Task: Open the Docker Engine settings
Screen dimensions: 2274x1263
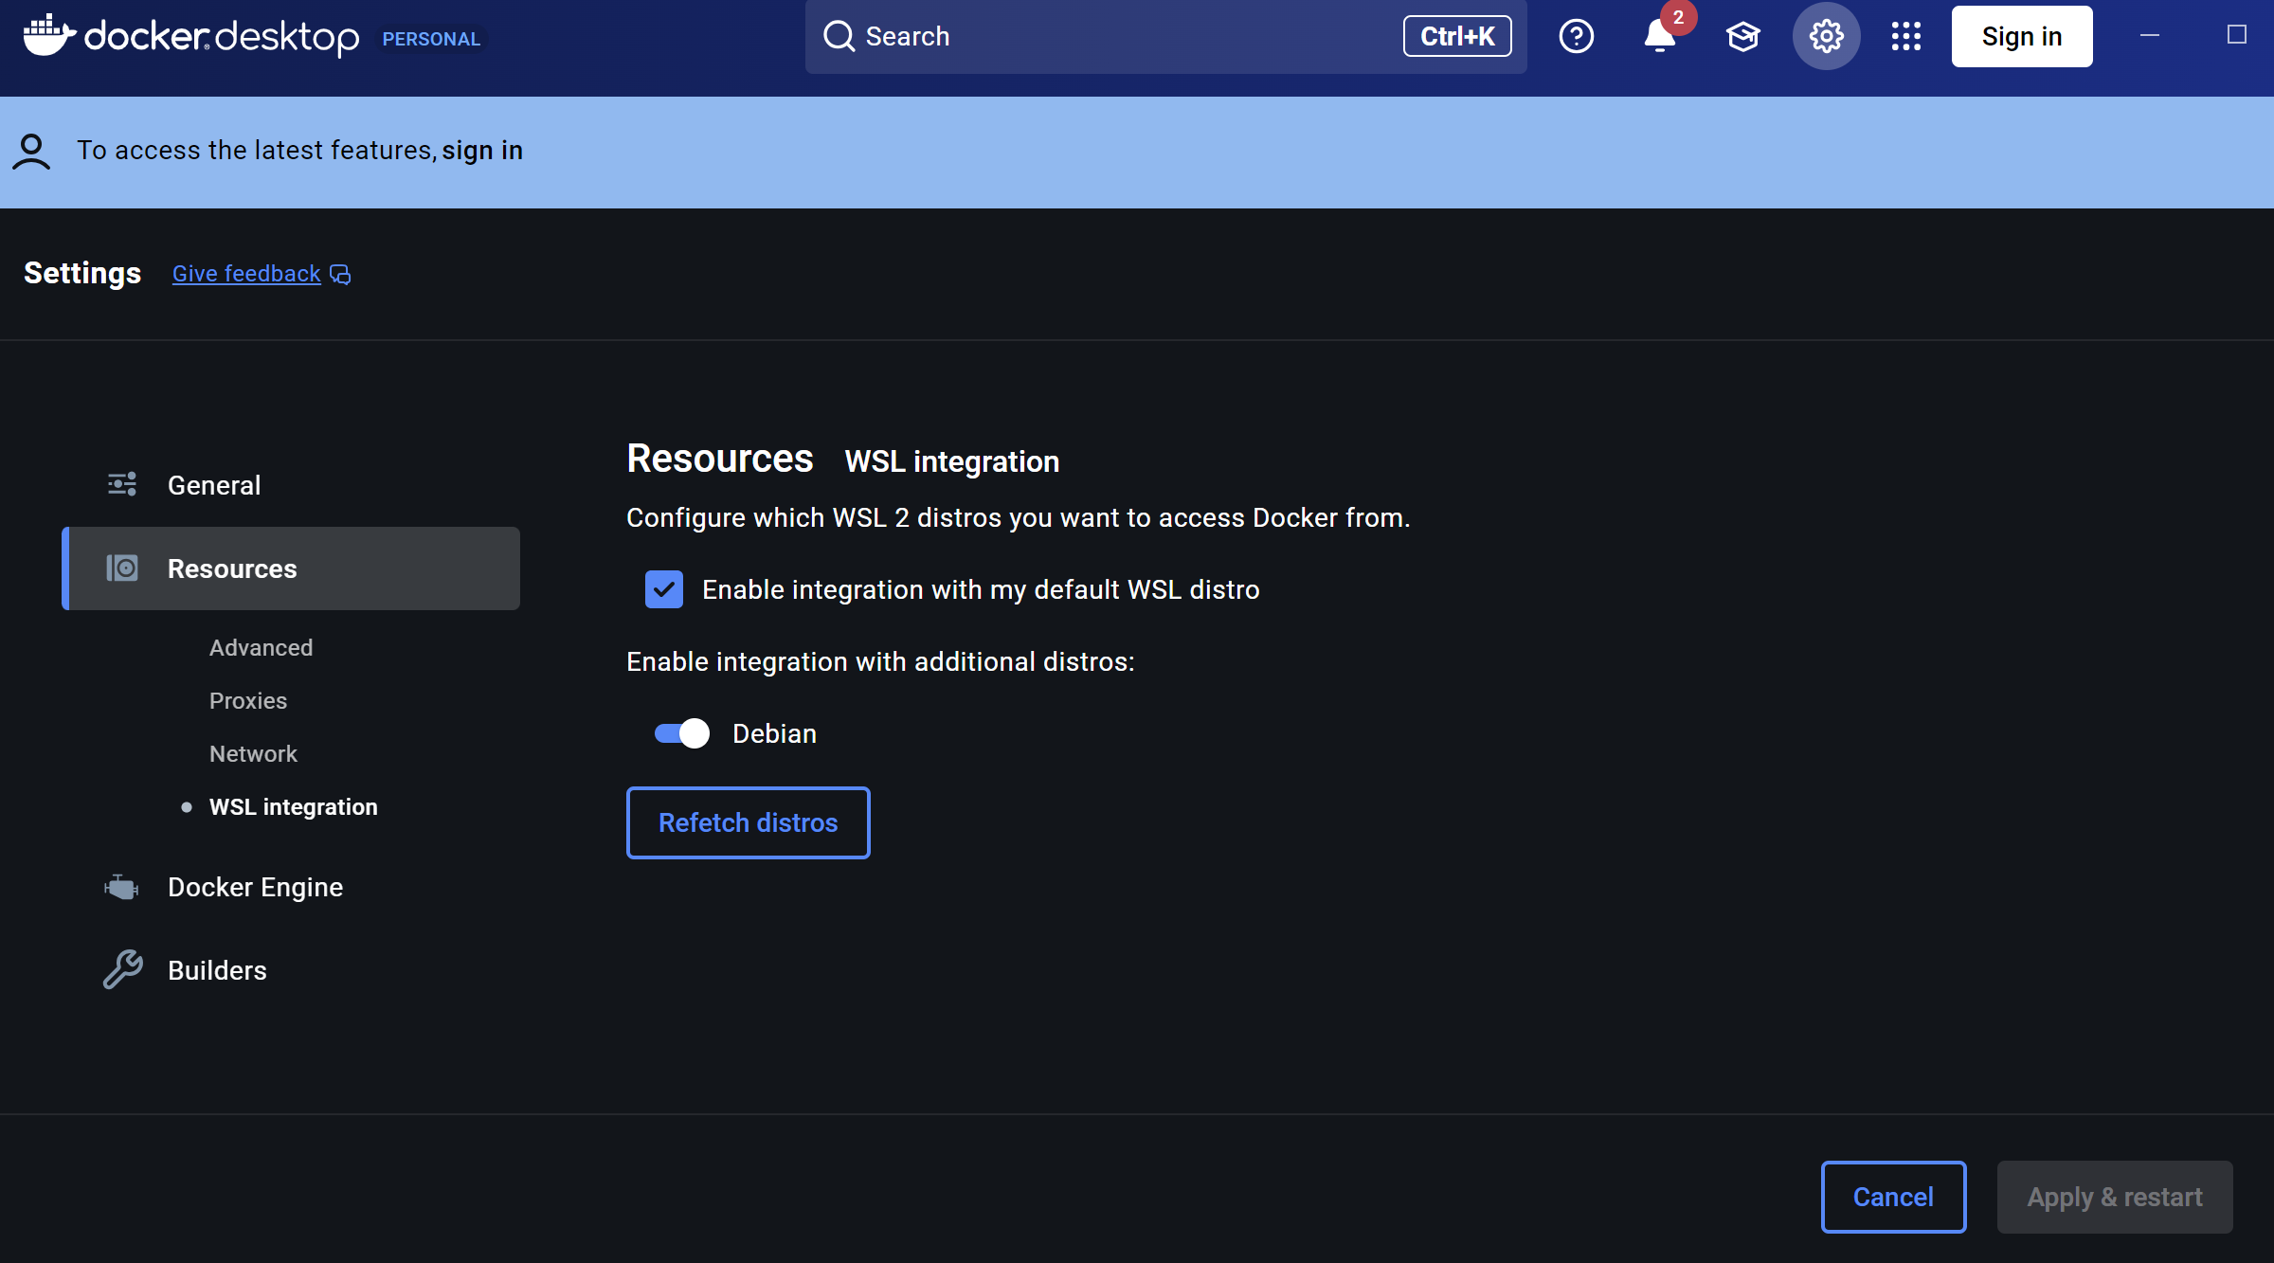Action: tap(291, 888)
